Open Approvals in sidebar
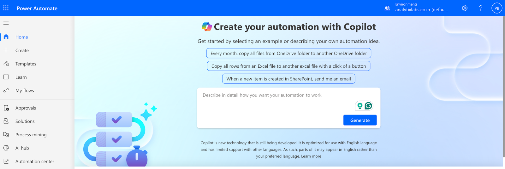This screenshot has width=505, height=169. [26, 108]
